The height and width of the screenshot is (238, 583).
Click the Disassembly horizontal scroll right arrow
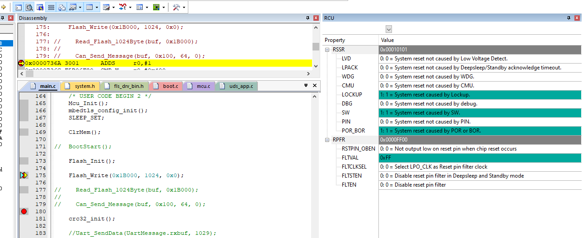pyautogui.click(x=308, y=74)
